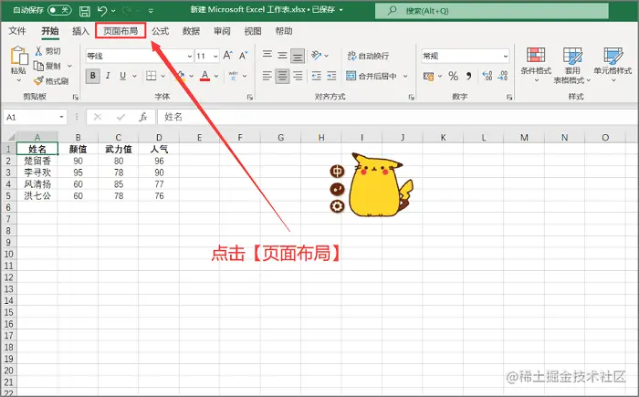
Task: Open Format as Table 套用表格格式
Action: click(571, 65)
